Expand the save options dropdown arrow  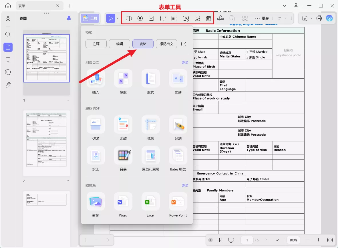311,18
